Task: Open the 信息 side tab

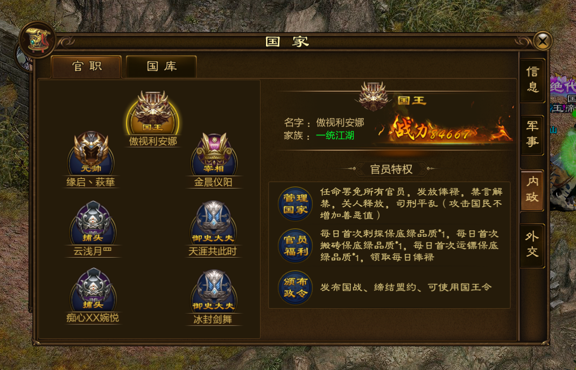Action: [x=532, y=79]
